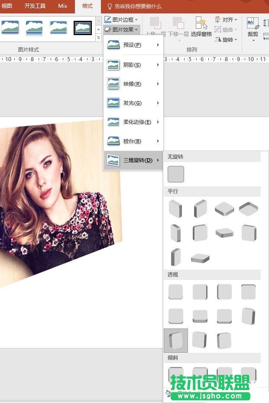Click the 告诉我你想要做什么 search box
This screenshot has height=403, width=269.
(138, 6)
